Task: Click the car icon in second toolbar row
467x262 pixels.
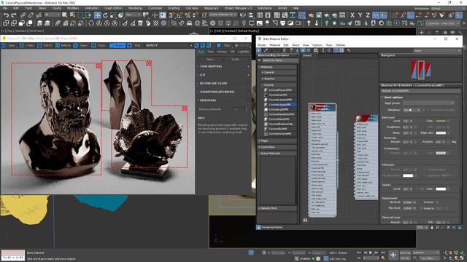Action: pyautogui.click(x=189, y=23)
